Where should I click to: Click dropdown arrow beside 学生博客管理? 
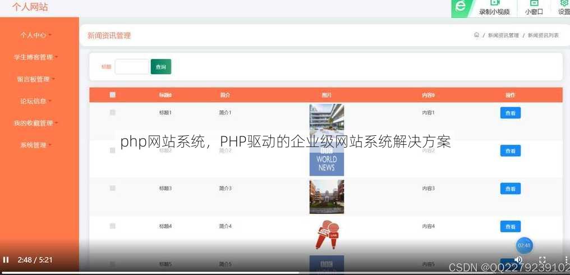point(56,57)
